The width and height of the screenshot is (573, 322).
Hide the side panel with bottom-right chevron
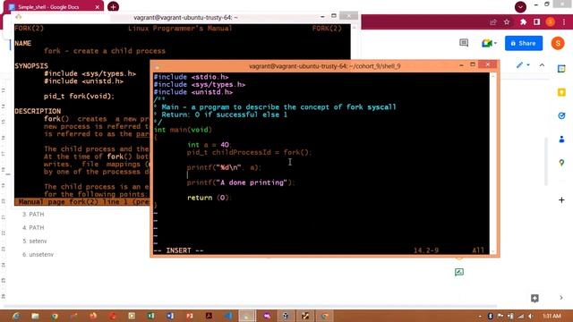pyautogui.click(x=561, y=298)
